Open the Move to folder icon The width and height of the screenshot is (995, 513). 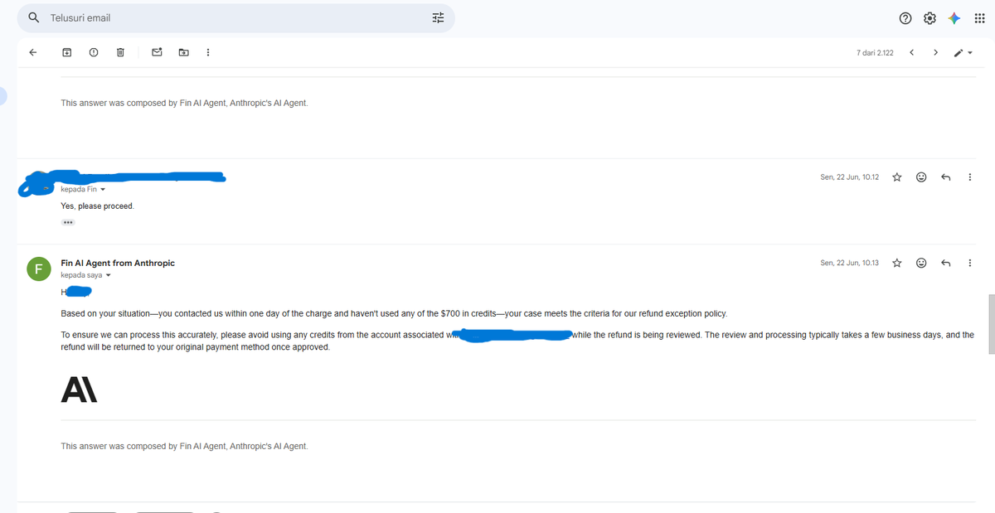coord(183,52)
